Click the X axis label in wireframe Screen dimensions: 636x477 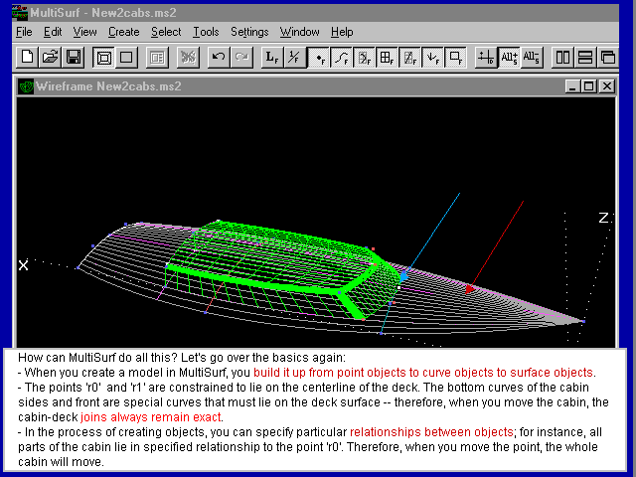24,265
